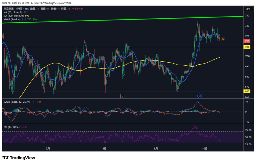The width and height of the screenshot is (256, 164).
Task: Click the MACD scale label 10
Action: (246, 102)
